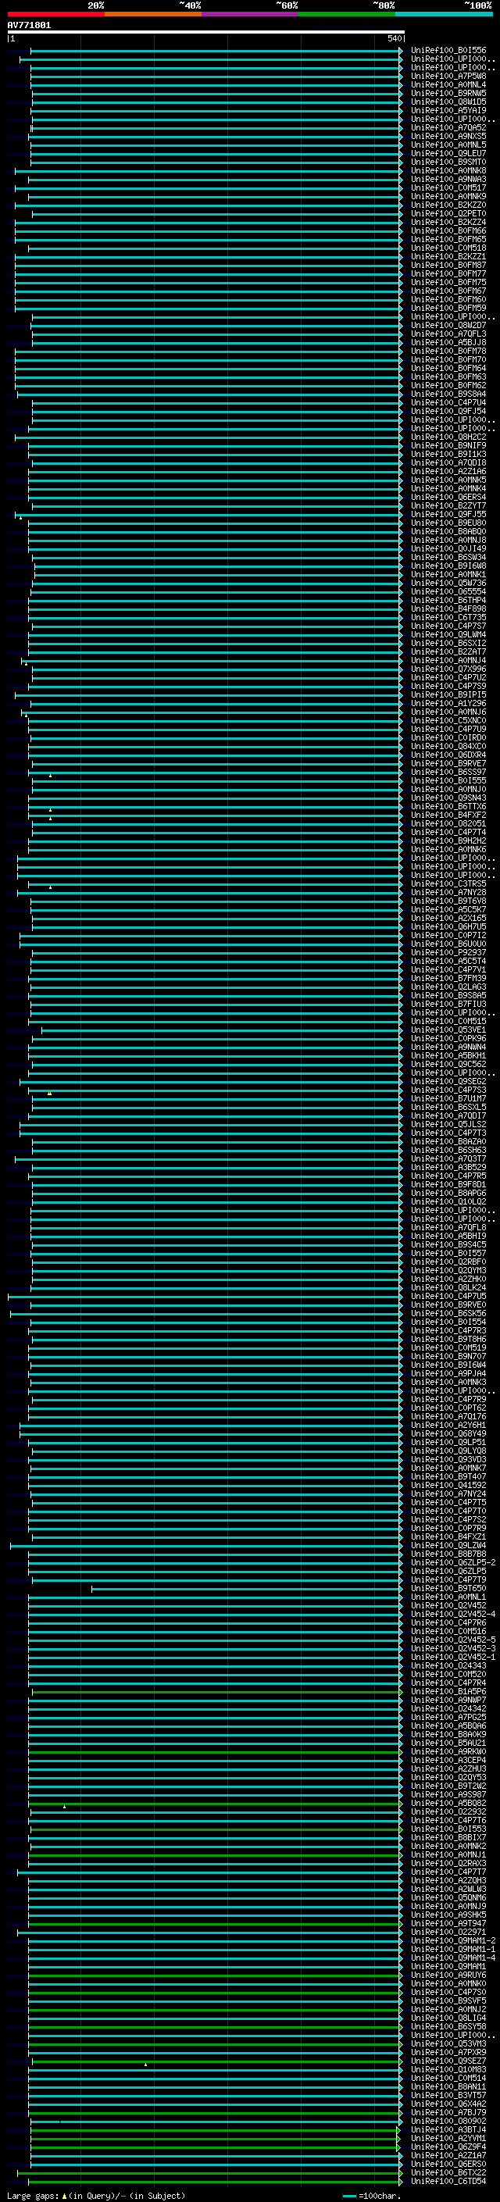Click label UniRef100_A7QFL3

[x=448, y=334]
